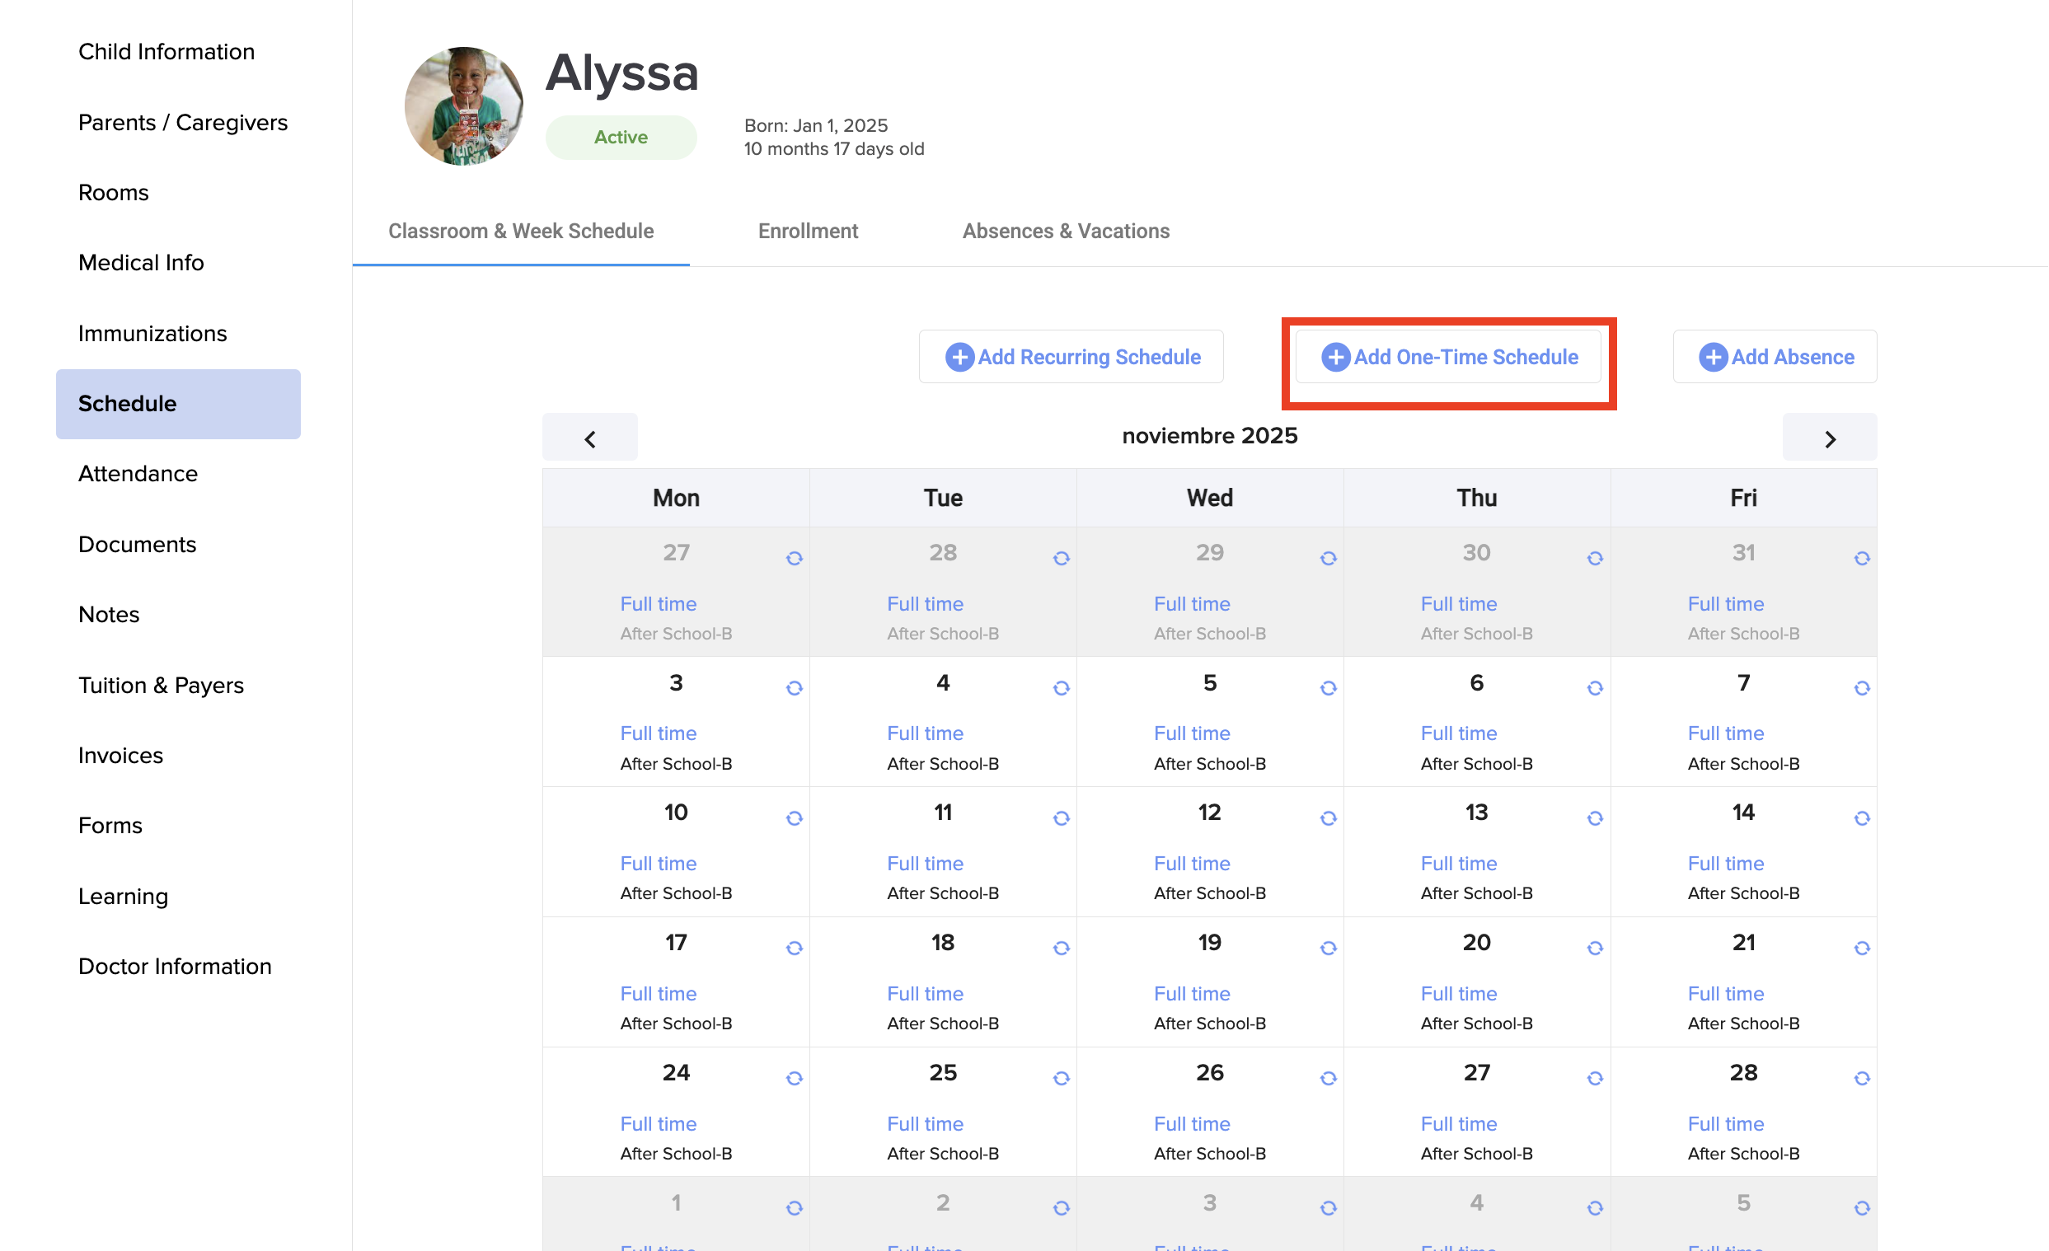This screenshot has width=2049, height=1251.
Task: Click Alyssa's profile photo
Action: (x=463, y=106)
